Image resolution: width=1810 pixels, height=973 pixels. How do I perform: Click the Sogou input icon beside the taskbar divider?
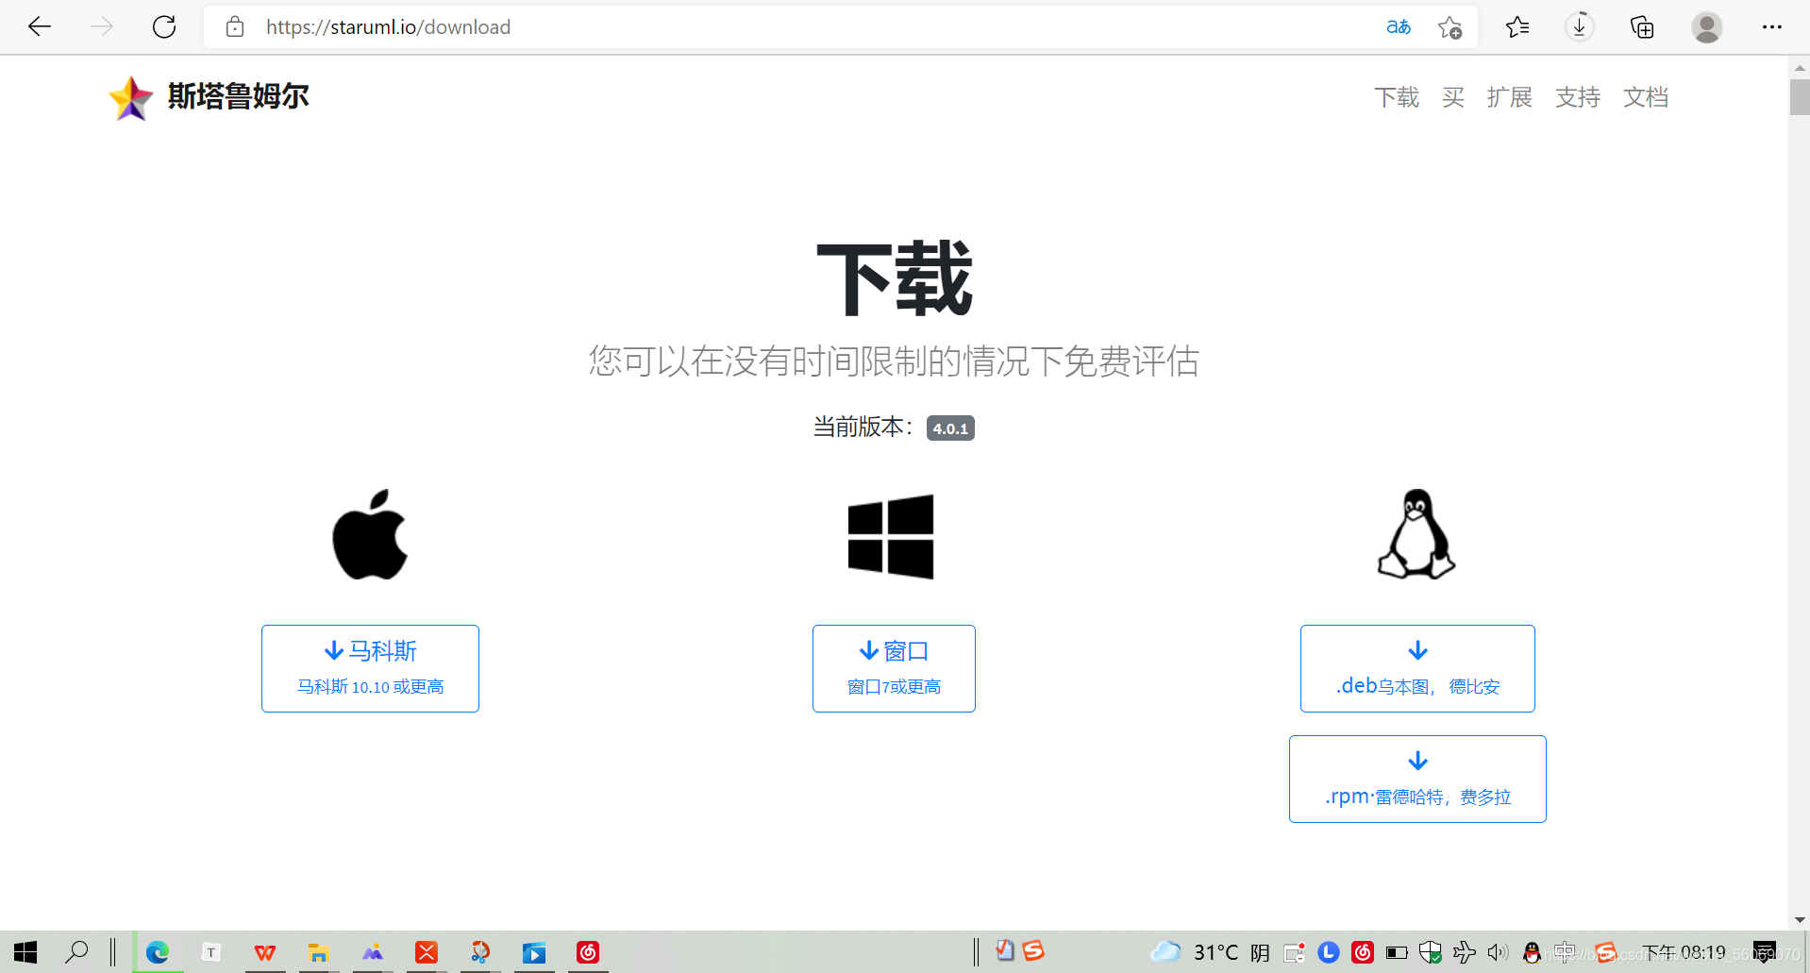tap(1033, 950)
